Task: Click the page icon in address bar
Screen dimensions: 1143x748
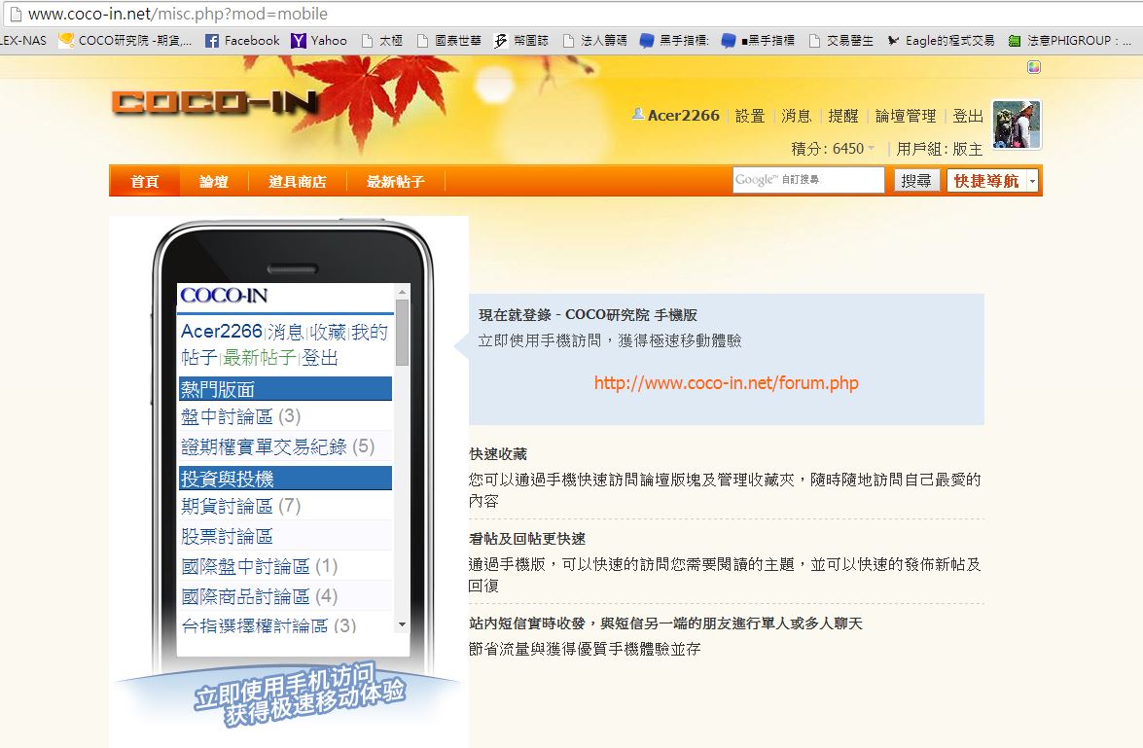Action: pos(16,14)
